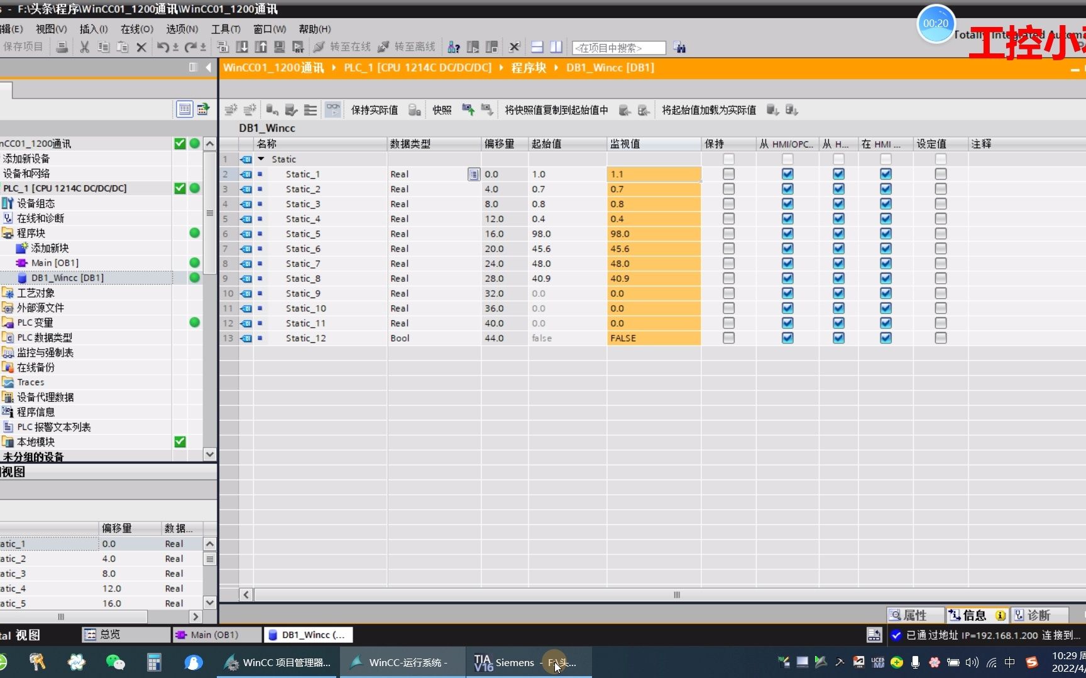Click the copy icon in the toolbar

tap(104, 47)
